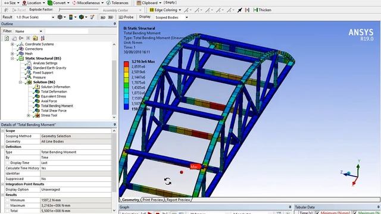This screenshot has height=214, width=381.
Task: Adjust the Explode Factor slider
Action: 79,10
